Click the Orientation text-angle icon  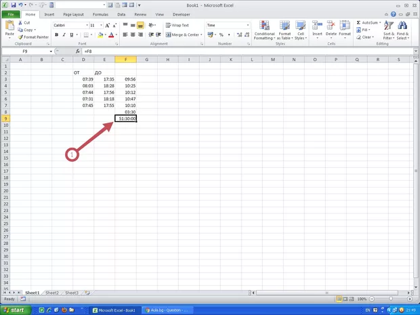tap(152, 25)
